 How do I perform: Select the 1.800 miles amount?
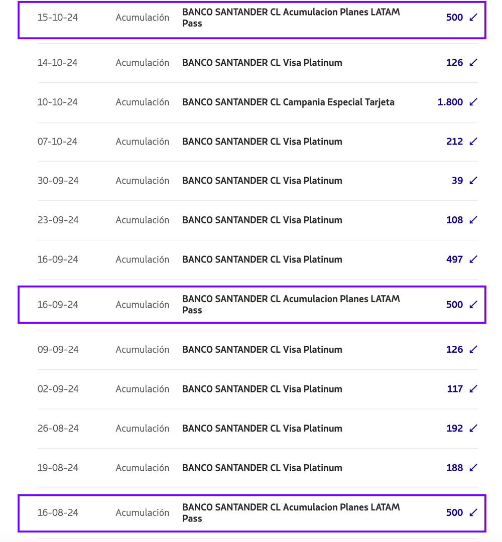pyautogui.click(x=450, y=102)
